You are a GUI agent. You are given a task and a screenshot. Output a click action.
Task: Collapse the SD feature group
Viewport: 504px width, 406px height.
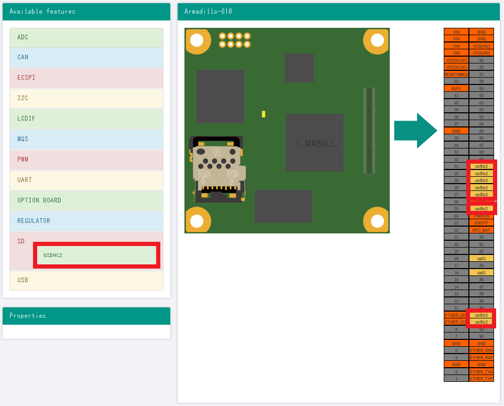click(x=21, y=241)
